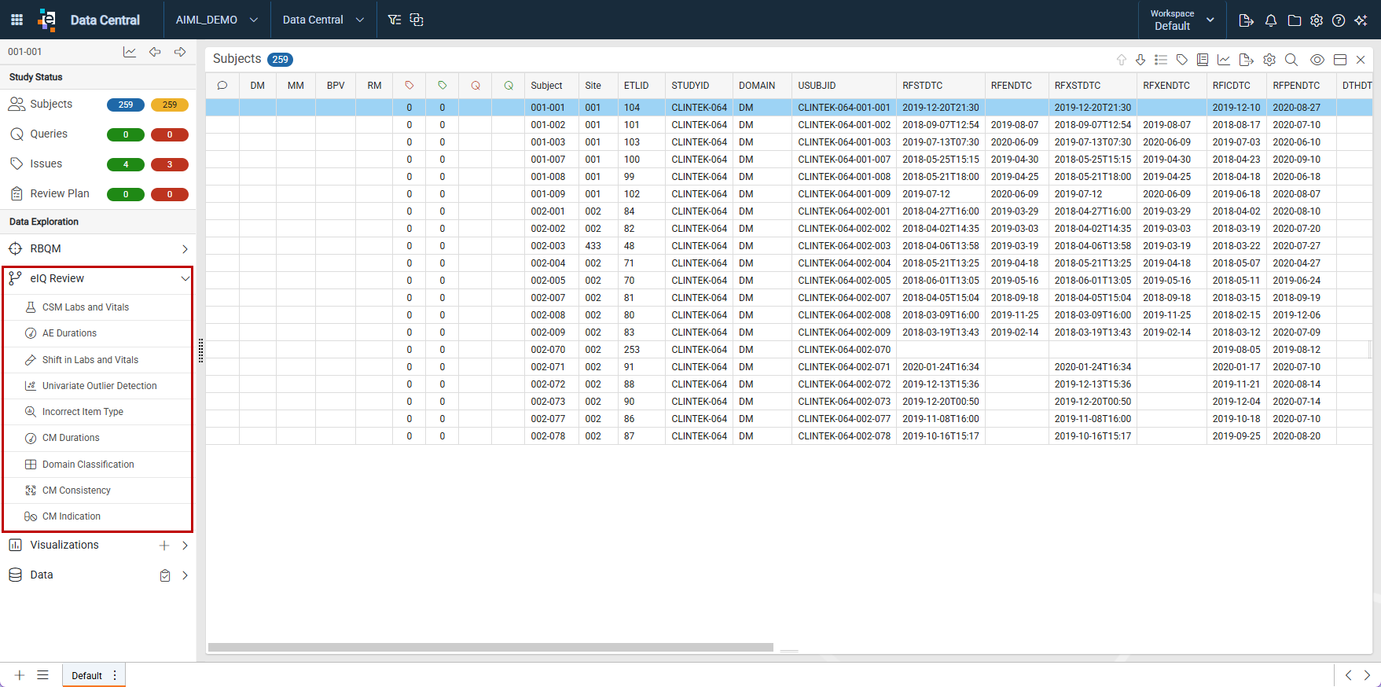Open the help question mark icon
This screenshot has width=1381, height=687.
tap(1339, 20)
